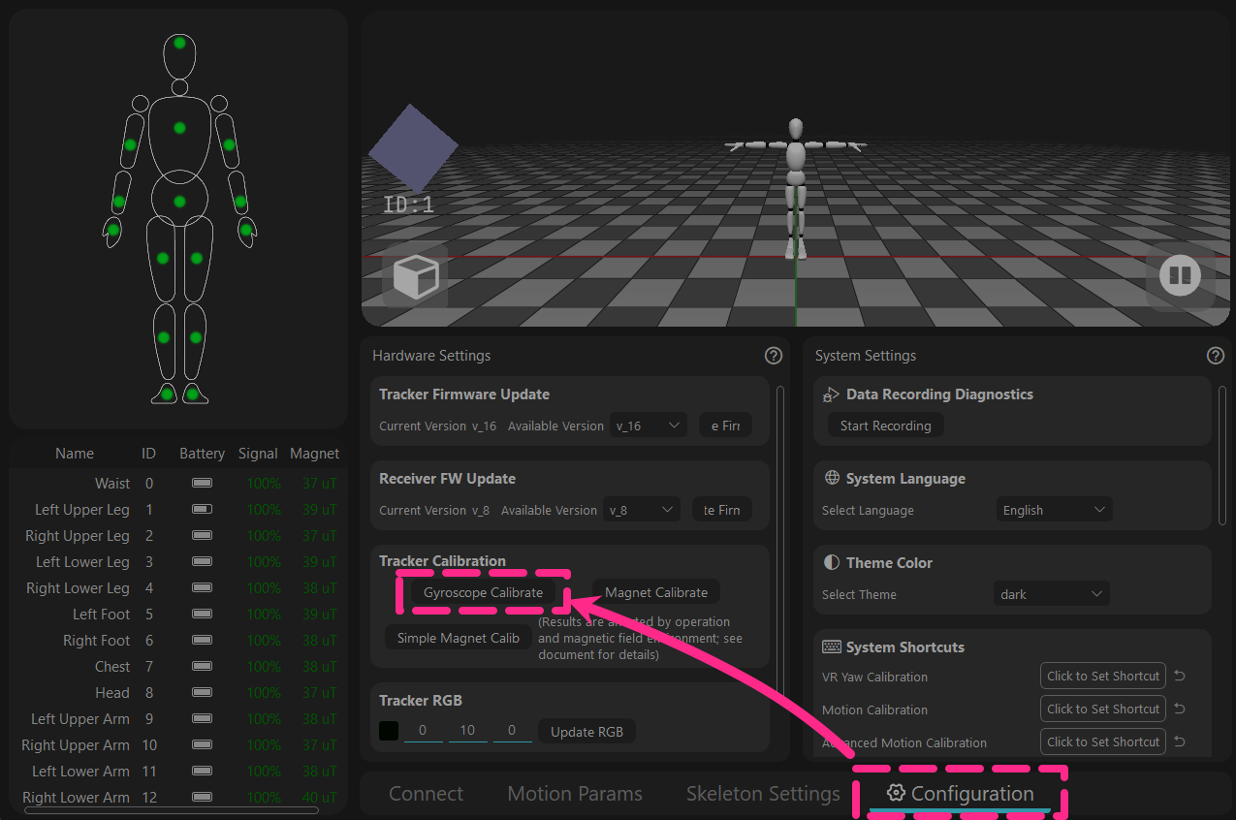Click the Simple Magnet Calib button
This screenshot has height=820, width=1236.
click(458, 638)
